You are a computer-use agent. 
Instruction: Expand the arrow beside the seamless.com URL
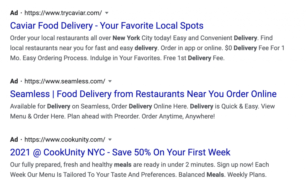pyautogui.click(x=110, y=81)
